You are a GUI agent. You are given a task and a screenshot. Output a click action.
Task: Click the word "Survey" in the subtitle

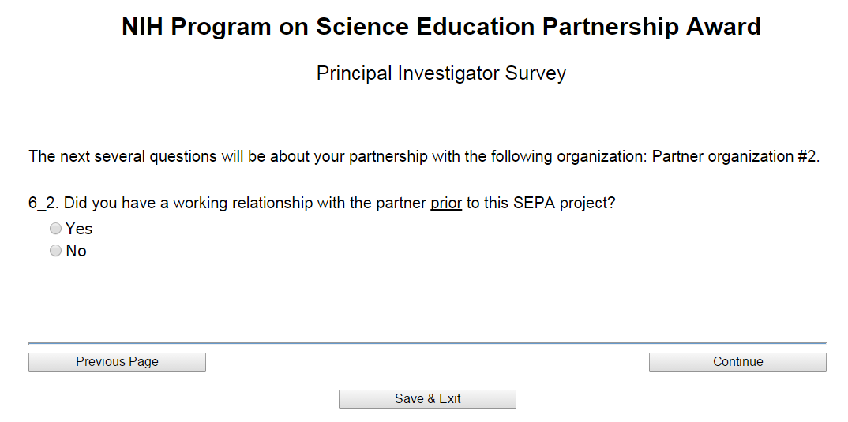click(x=536, y=73)
